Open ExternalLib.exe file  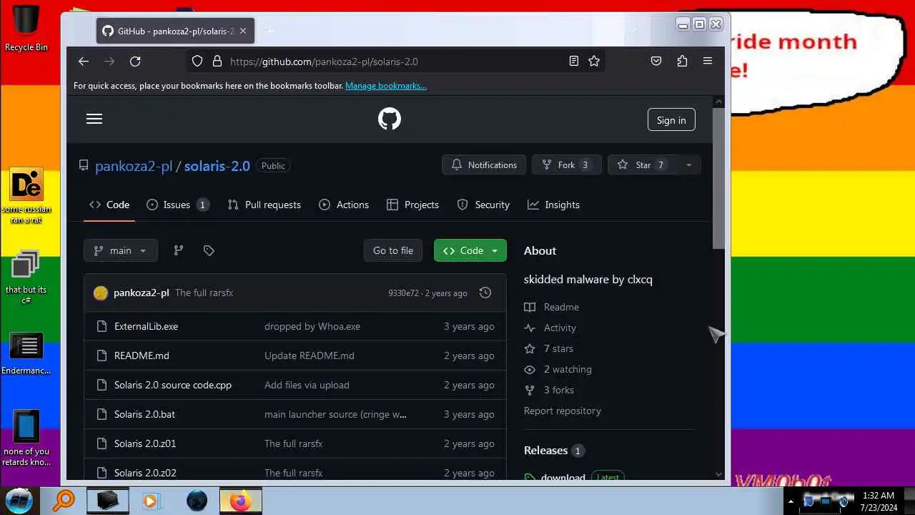(146, 326)
